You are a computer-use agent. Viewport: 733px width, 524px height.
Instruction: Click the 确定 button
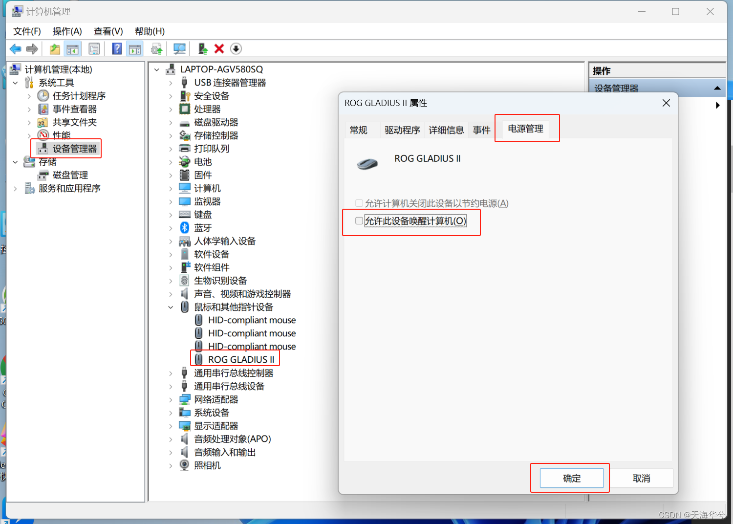coord(572,478)
